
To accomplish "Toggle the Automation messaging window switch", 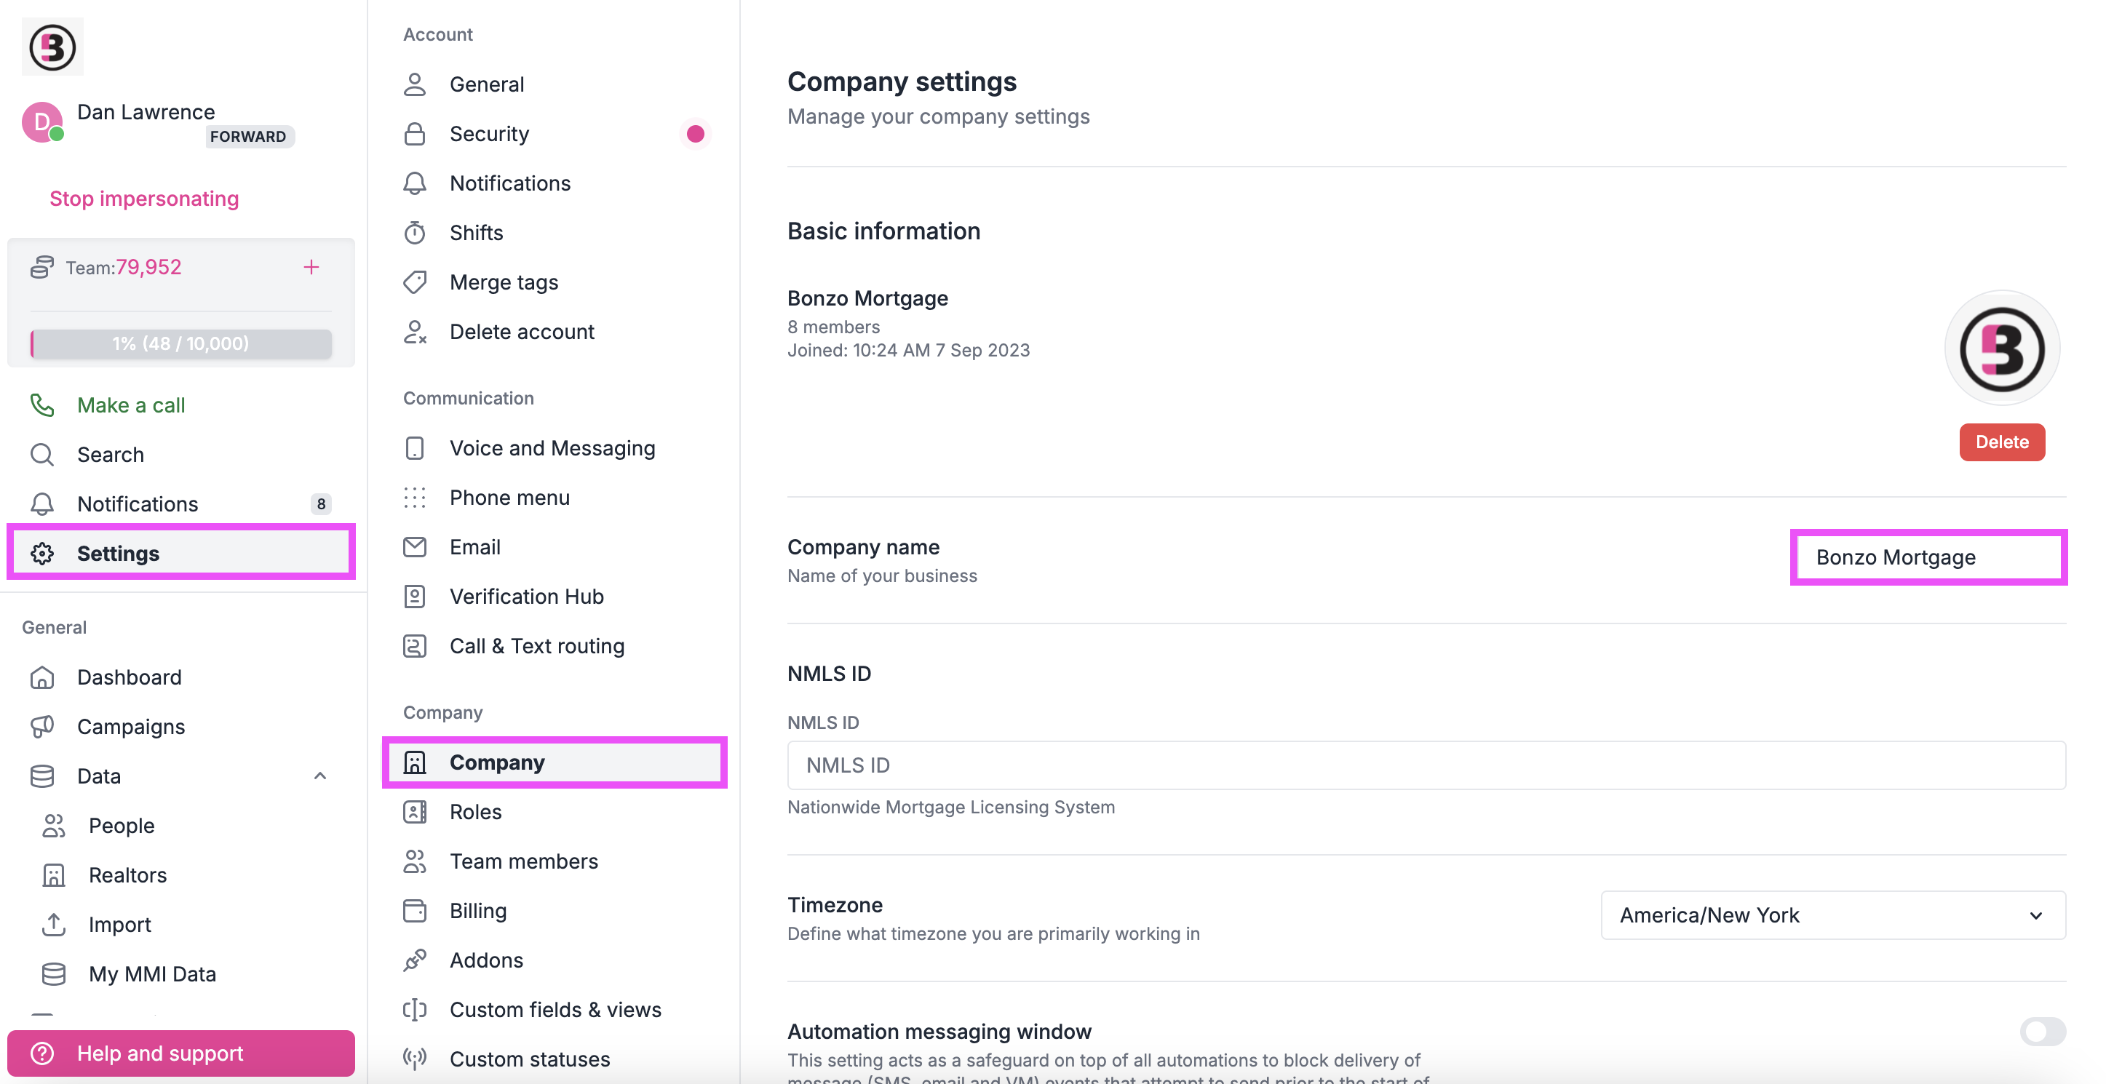I will tap(2042, 1032).
